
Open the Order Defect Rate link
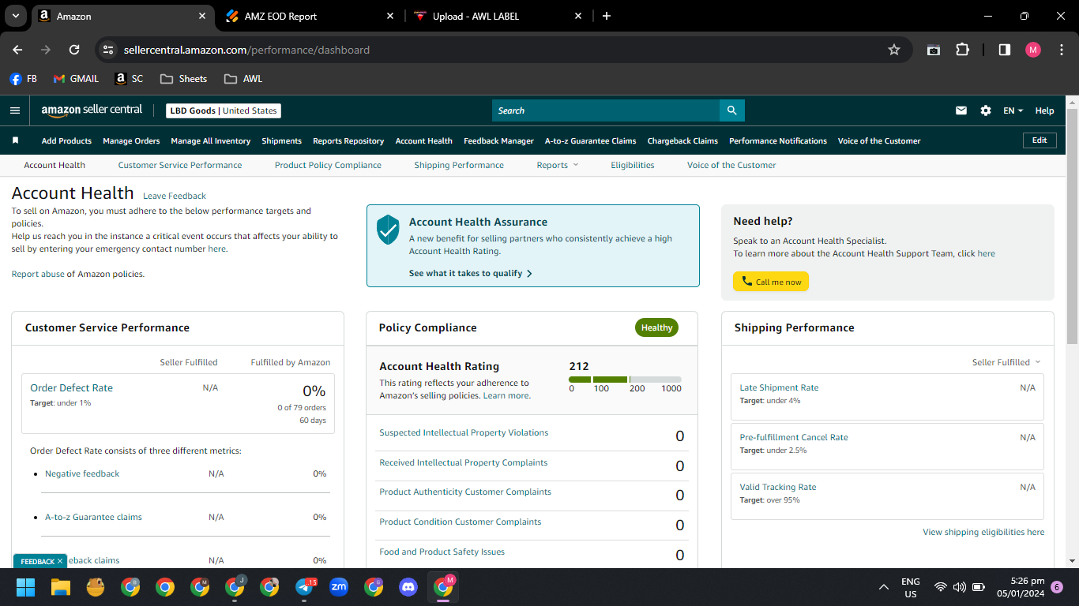pyautogui.click(x=71, y=387)
